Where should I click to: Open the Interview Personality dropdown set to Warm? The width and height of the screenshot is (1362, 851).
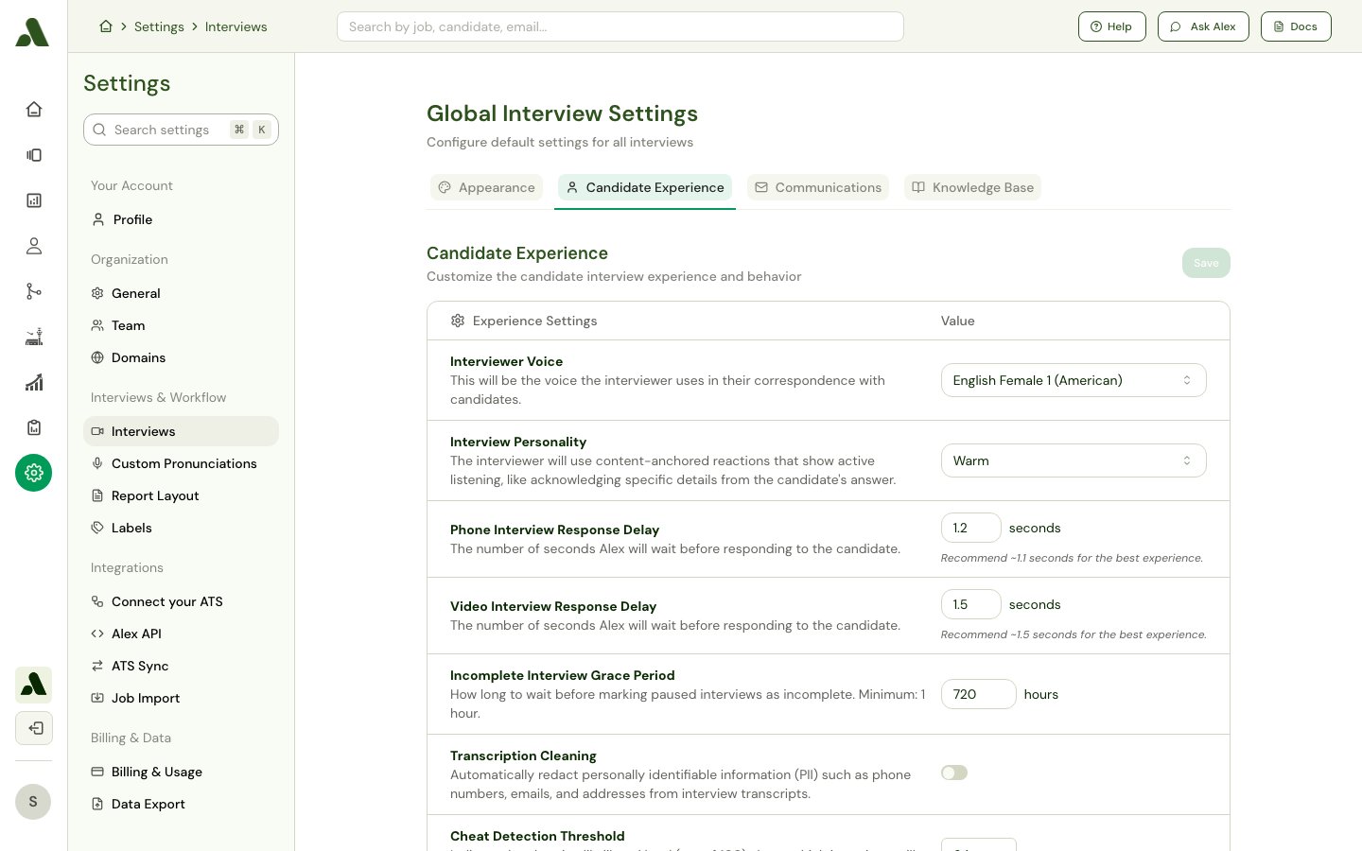1074,460
